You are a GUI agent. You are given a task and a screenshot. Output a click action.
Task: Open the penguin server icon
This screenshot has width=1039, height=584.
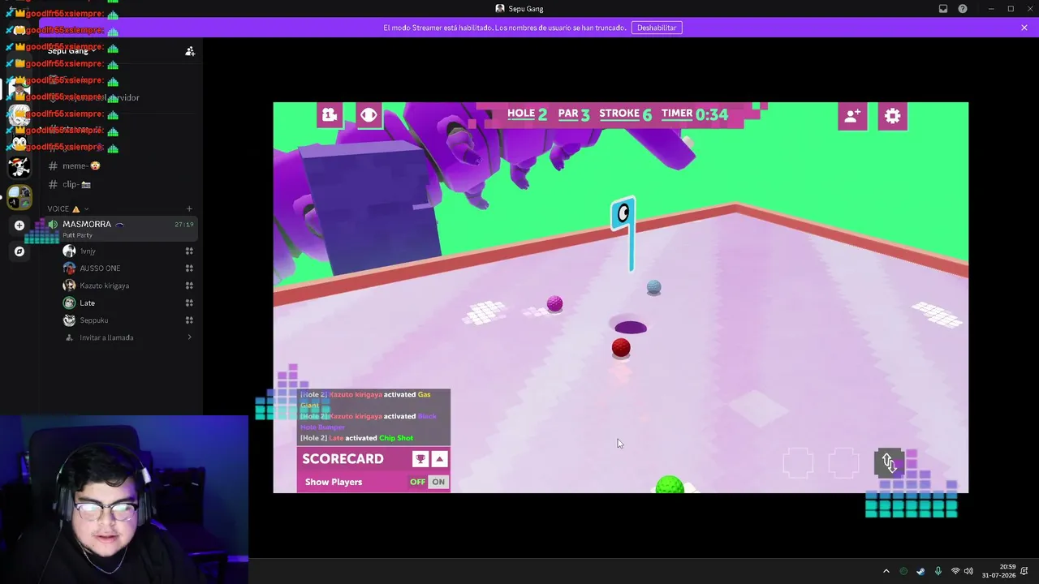pyautogui.click(x=19, y=144)
